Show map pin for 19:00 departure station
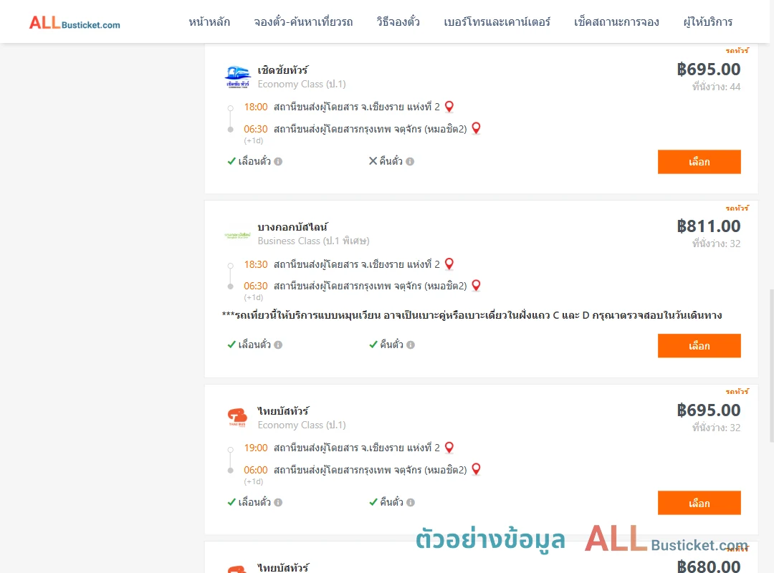This screenshot has height=573, width=774. (x=449, y=448)
